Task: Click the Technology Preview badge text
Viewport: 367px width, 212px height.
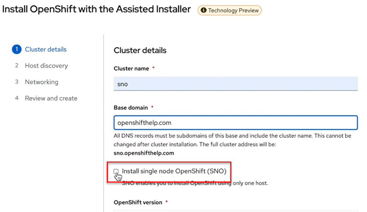Action: point(233,10)
